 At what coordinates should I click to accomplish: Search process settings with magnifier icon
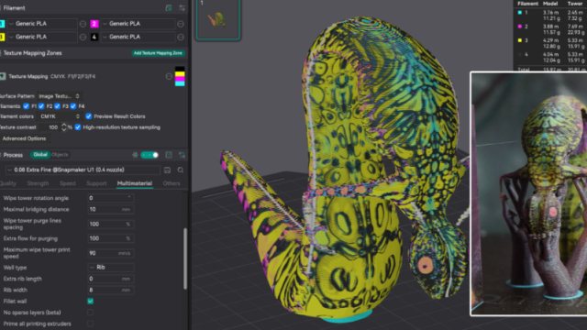click(x=181, y=170)
